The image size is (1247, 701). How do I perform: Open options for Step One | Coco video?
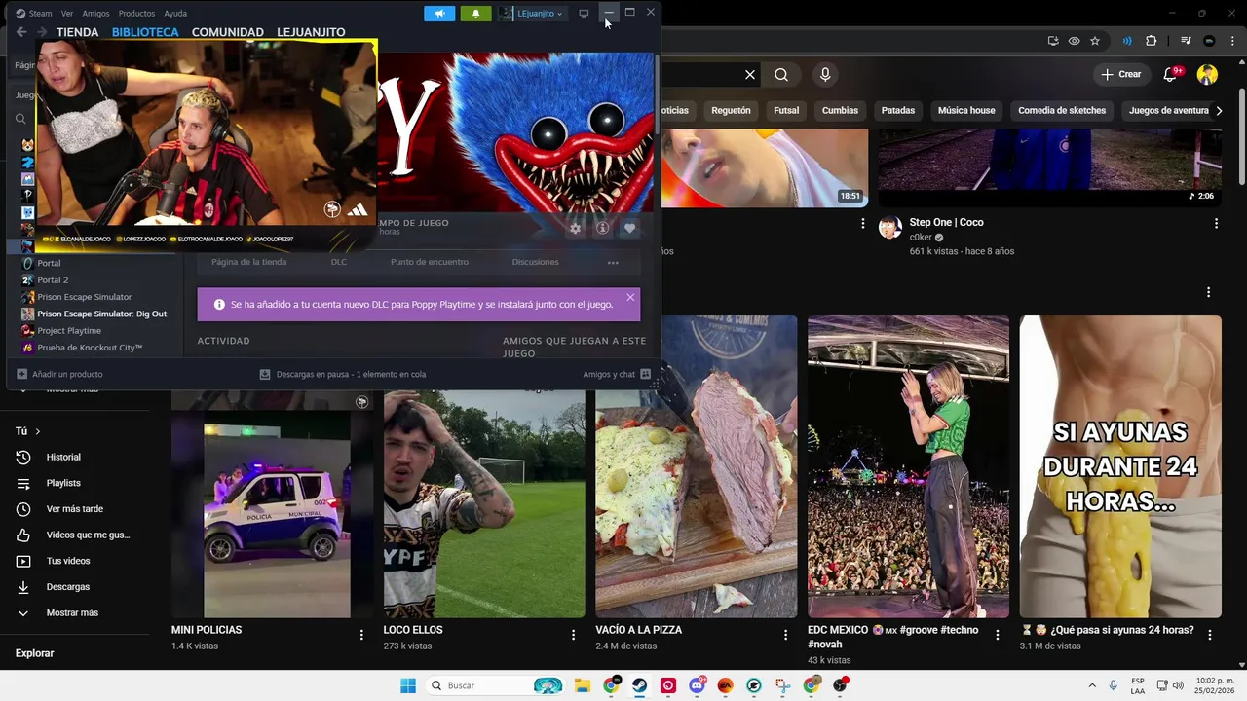pos(1216,224)
